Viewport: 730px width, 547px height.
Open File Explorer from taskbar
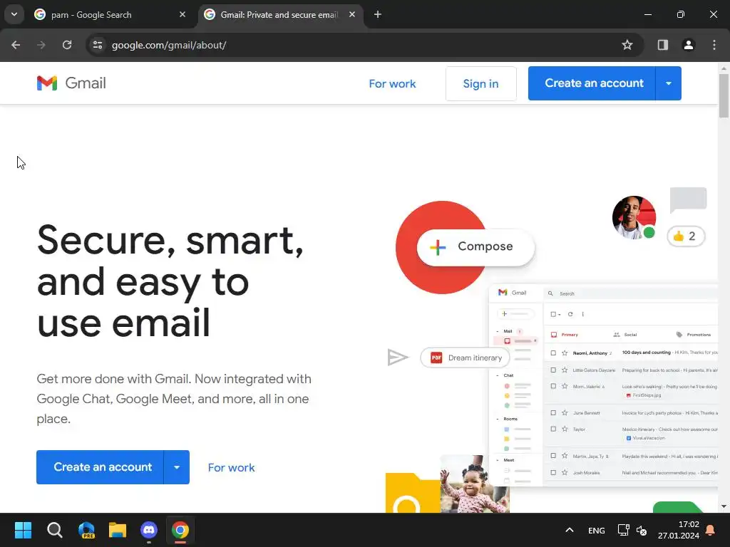point(118,530)
